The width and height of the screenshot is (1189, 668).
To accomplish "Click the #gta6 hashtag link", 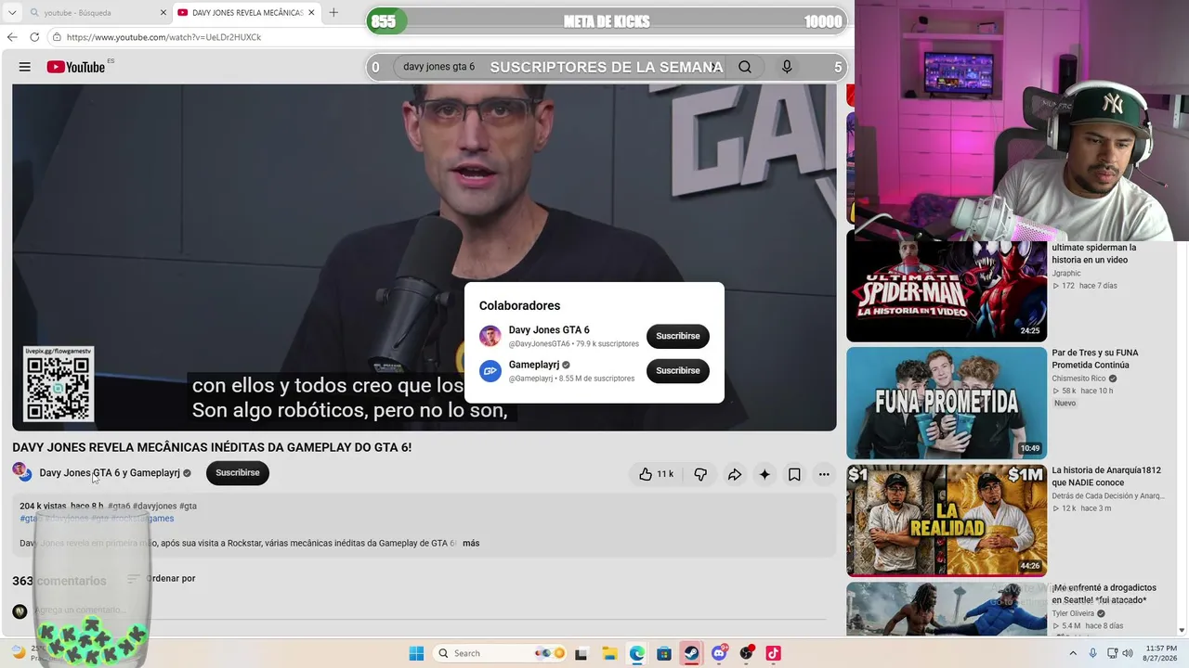I will coord(119,506).
